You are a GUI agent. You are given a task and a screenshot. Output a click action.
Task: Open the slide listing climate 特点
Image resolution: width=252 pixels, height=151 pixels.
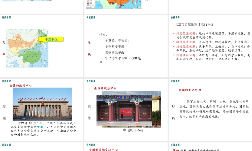(126, 46)
